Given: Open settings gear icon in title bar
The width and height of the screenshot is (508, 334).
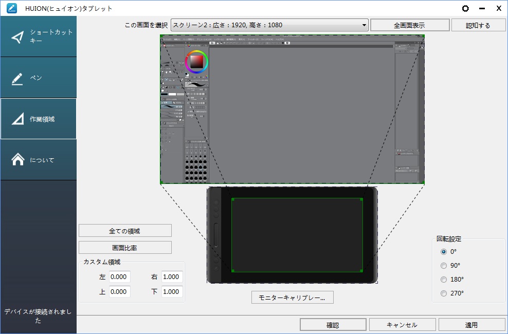Looking at the screenshot, I should (466, 8).
